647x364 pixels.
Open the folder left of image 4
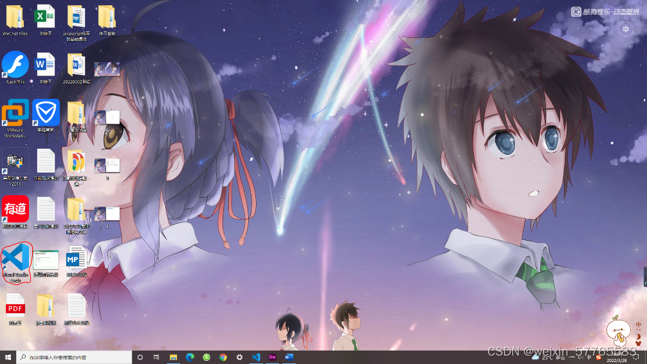(x=77, y=215)
